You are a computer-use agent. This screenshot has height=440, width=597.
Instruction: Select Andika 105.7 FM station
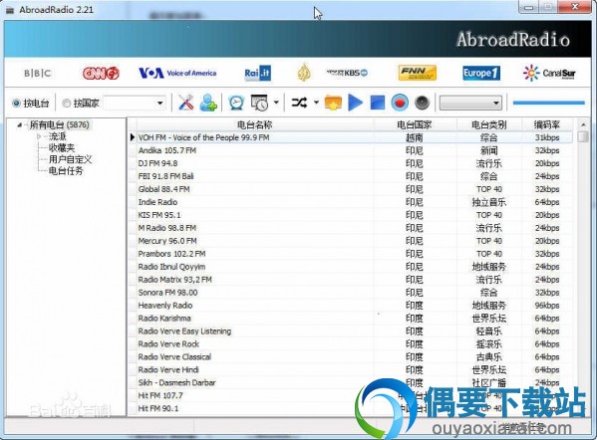[x=354, y=150]
